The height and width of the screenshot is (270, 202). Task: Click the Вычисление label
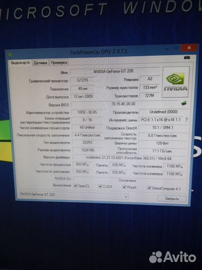[62, 185]
